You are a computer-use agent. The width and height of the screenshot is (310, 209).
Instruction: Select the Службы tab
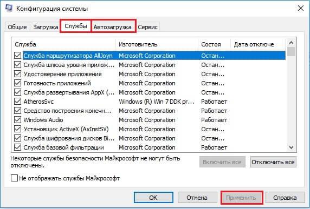pyautogui.click(x=76, y=26)
